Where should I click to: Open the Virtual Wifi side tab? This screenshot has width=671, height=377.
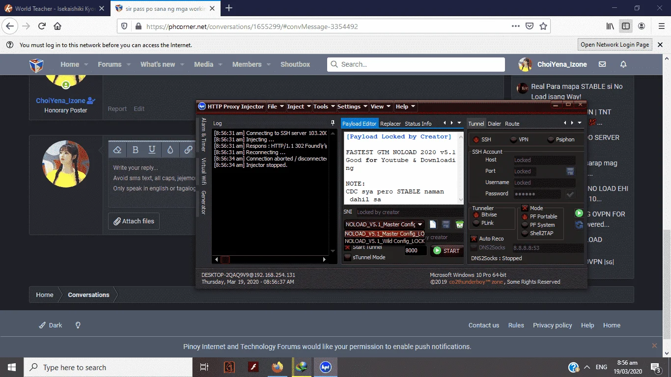tap(203, 171)
